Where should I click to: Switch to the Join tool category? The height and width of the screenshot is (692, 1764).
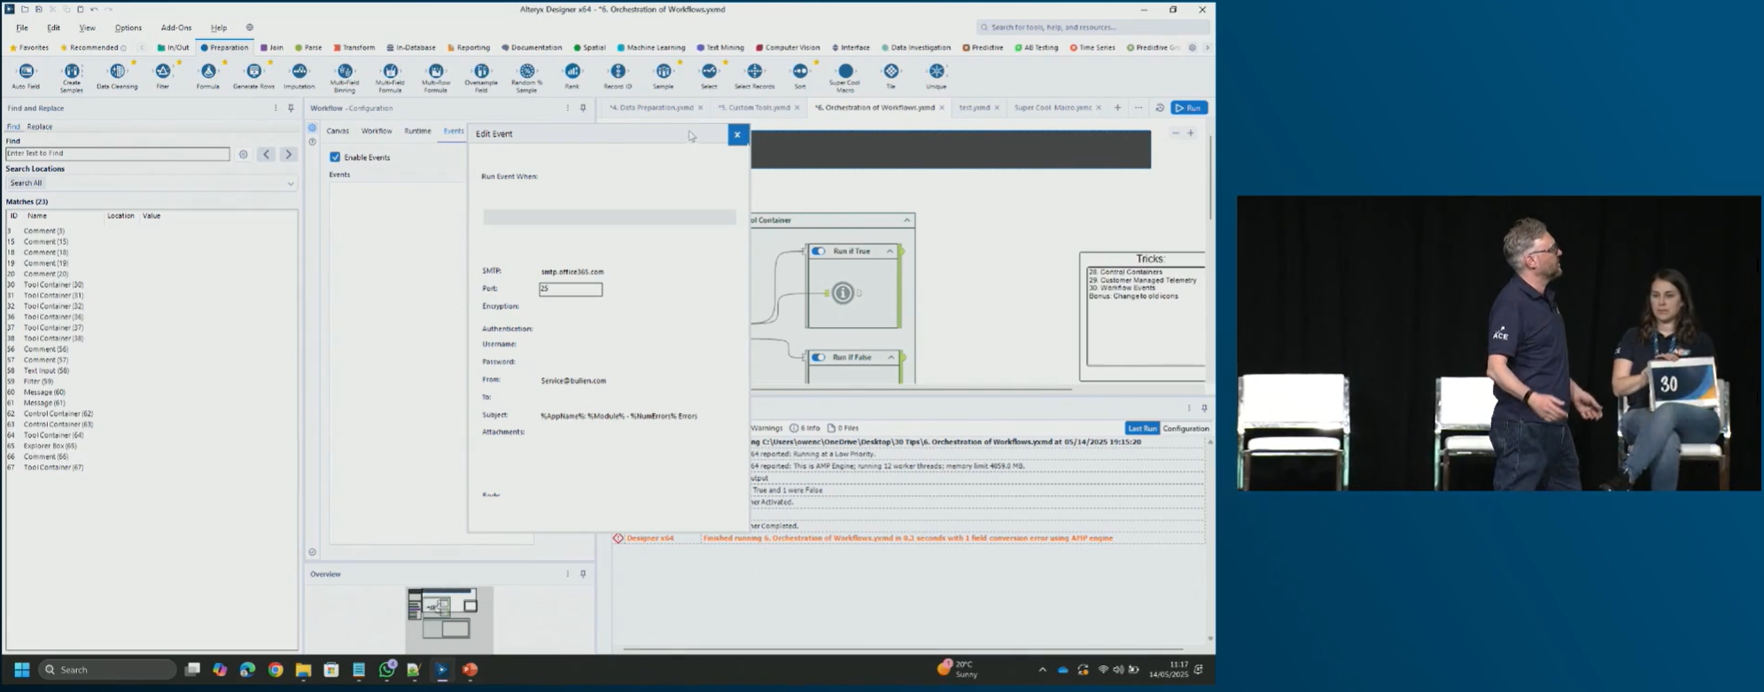272,48
